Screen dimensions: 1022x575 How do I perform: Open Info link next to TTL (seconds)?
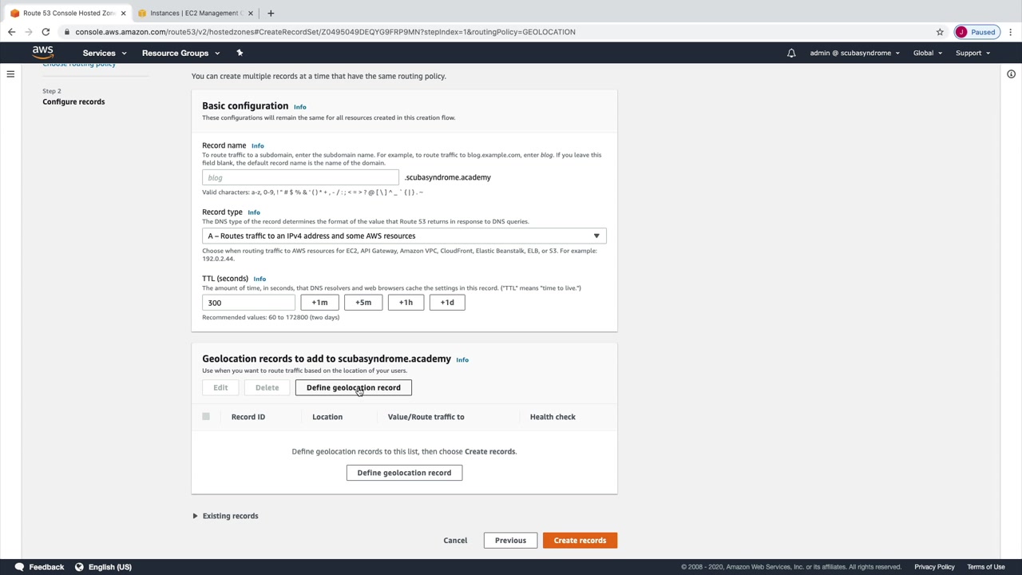click(259, 279)
